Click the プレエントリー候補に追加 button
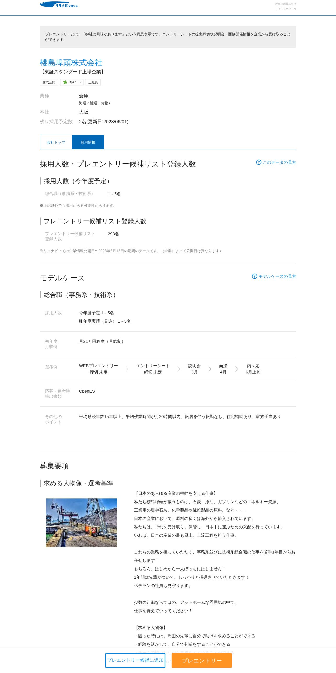Screen dimensions: 336x673 [x=135, y=660]
